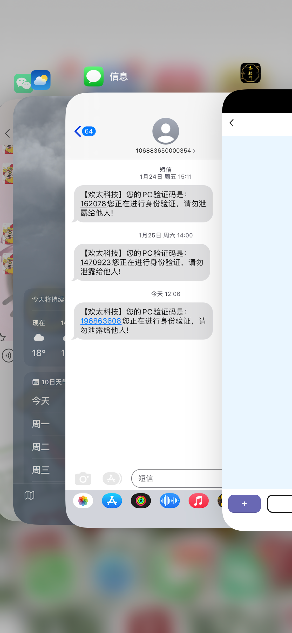Tap the WeChat app icon
292x633 pixels.
coord(23,83)
